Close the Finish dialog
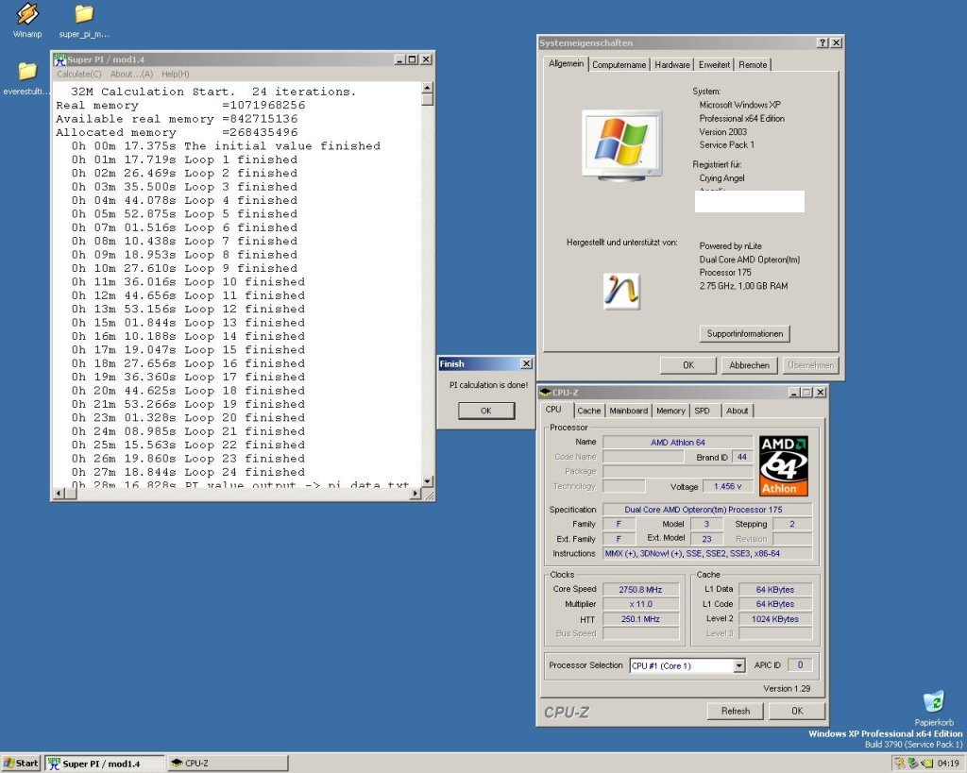 (x=526, y=363)
